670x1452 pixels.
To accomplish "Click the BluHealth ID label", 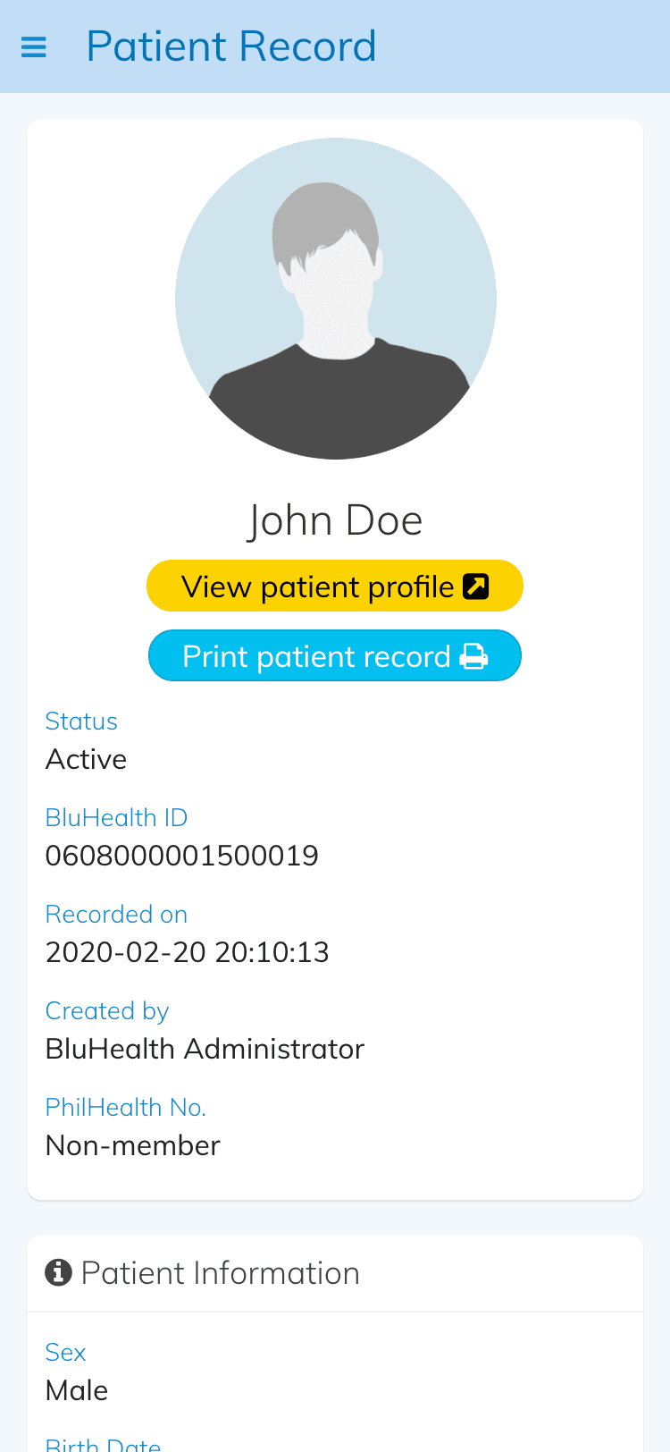I will tap(116, 818).
